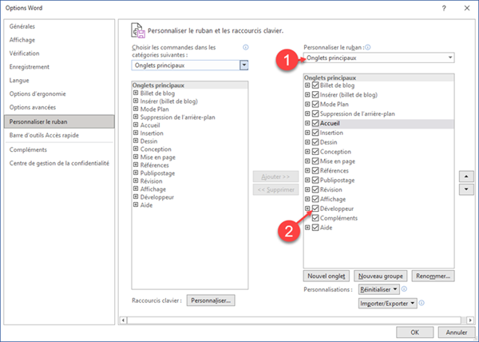Toggle the Conception checkbox in right list
Screen dimensions: 479x342
point(315,152)
